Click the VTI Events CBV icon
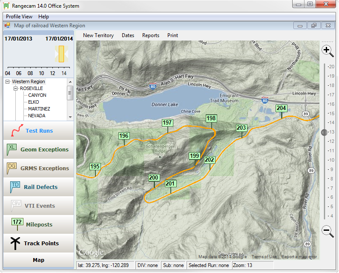This screenshot has width=339, height=273. (16, 206)
